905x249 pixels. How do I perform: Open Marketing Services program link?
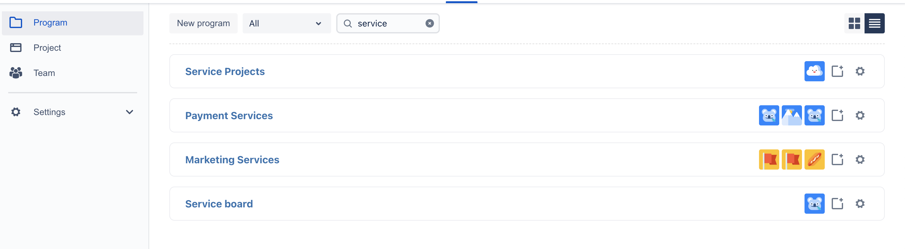pos(232,160)
